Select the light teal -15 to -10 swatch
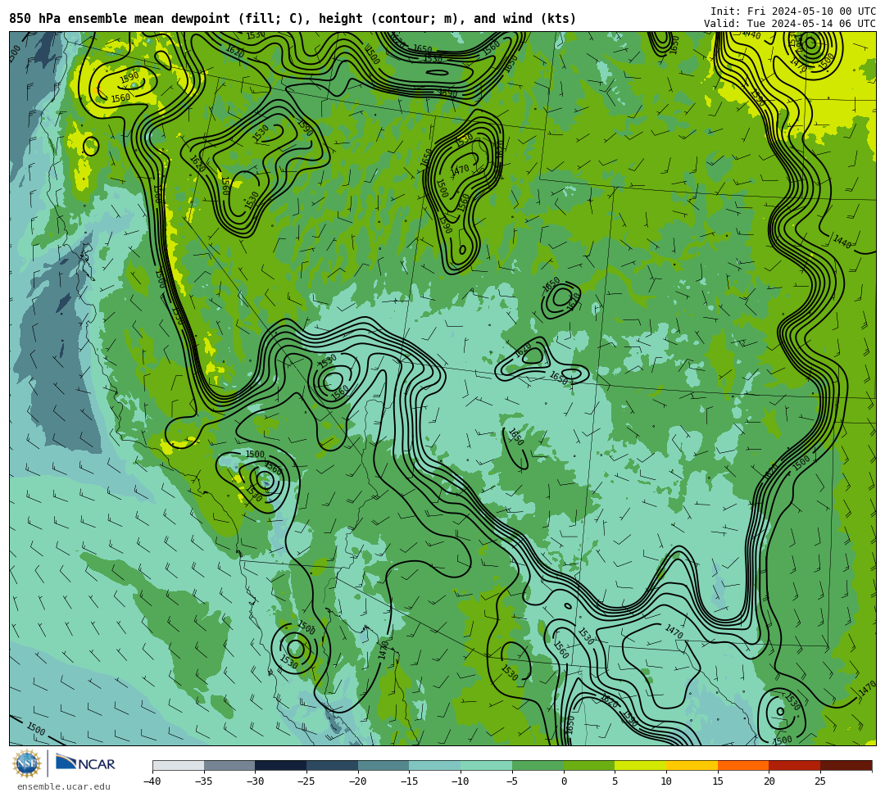This screenshot has width=885, height=797. point(435,765)
